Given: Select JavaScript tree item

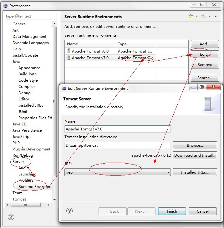Looking at the screenshot, I should click(x=22, y=137).
